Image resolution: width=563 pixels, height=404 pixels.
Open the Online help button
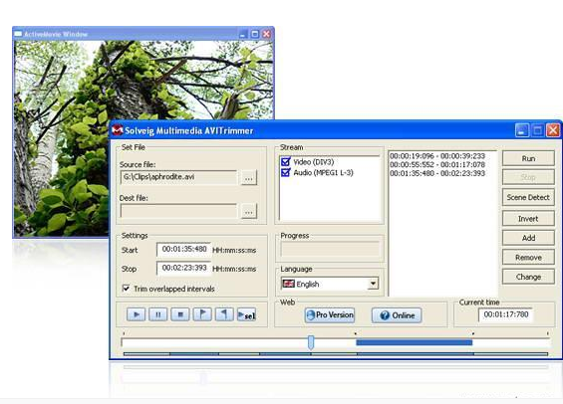pyautogui.click(x=397, y=315)
